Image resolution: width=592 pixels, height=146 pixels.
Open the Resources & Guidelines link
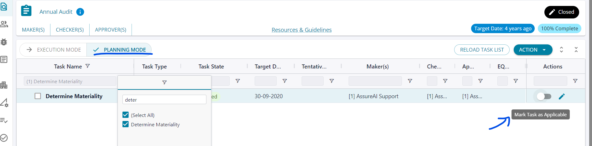(x=301, y=30)
